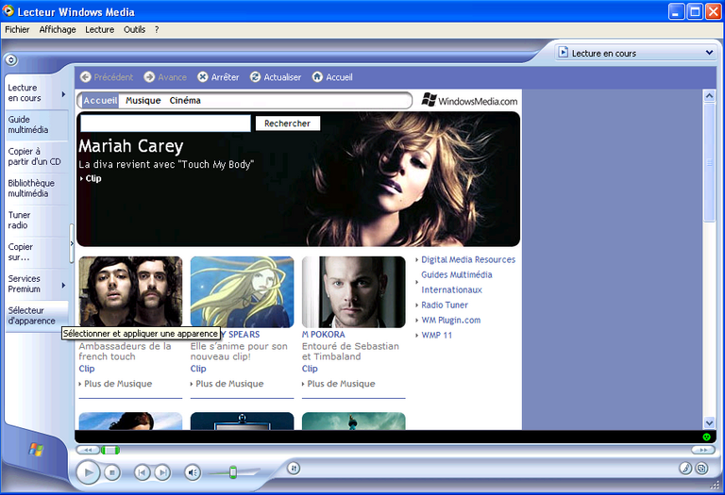The width and height of the screenshot is (725, 495).
Task: Open the WM Plugin.com link
Action: (x=451, y=321)
